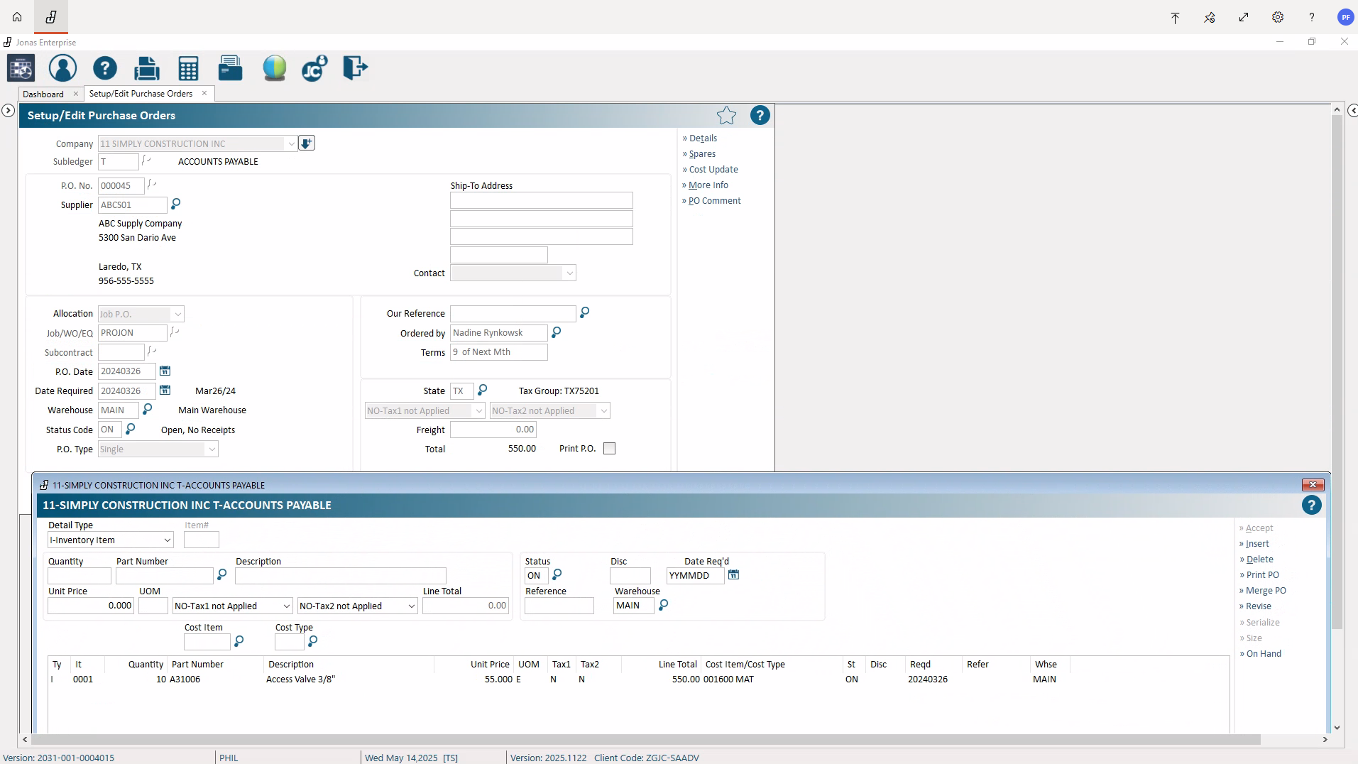Viewport: 1358px width, 764px height.
Task: Search suppliers with magnifier next to ABCS01
Action: [176, 204]
